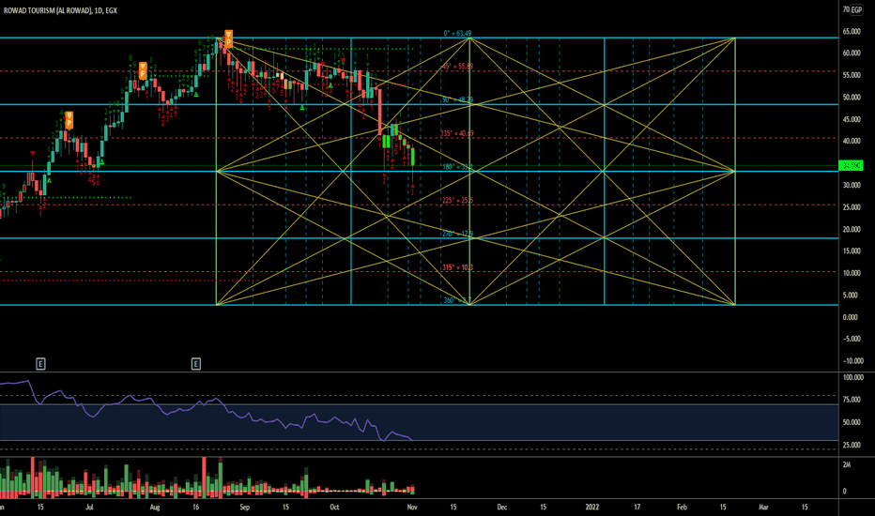This screenshot has width=875, height=516.
Task: Click the -10.000 price scale value
Action: [852, 361]
